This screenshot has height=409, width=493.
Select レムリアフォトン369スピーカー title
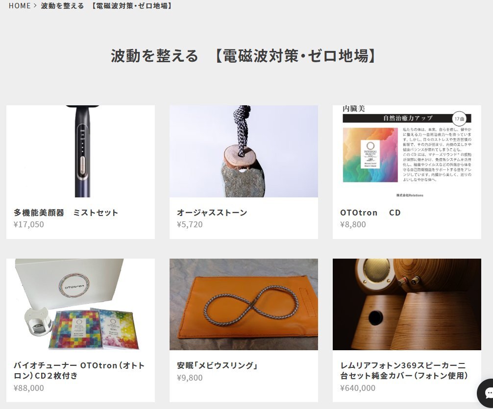click(x=404, y=371)
